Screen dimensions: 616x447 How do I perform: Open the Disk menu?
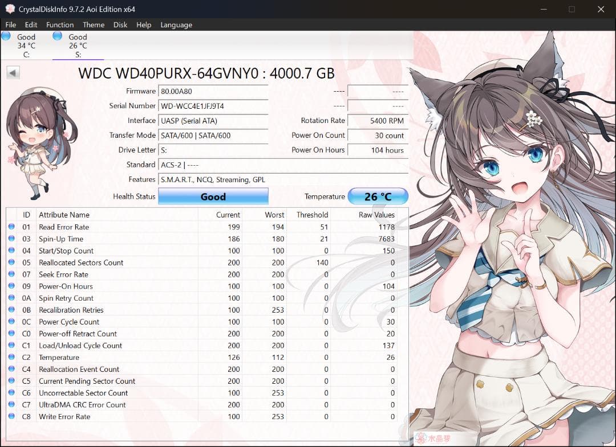[x=120, y=24]
